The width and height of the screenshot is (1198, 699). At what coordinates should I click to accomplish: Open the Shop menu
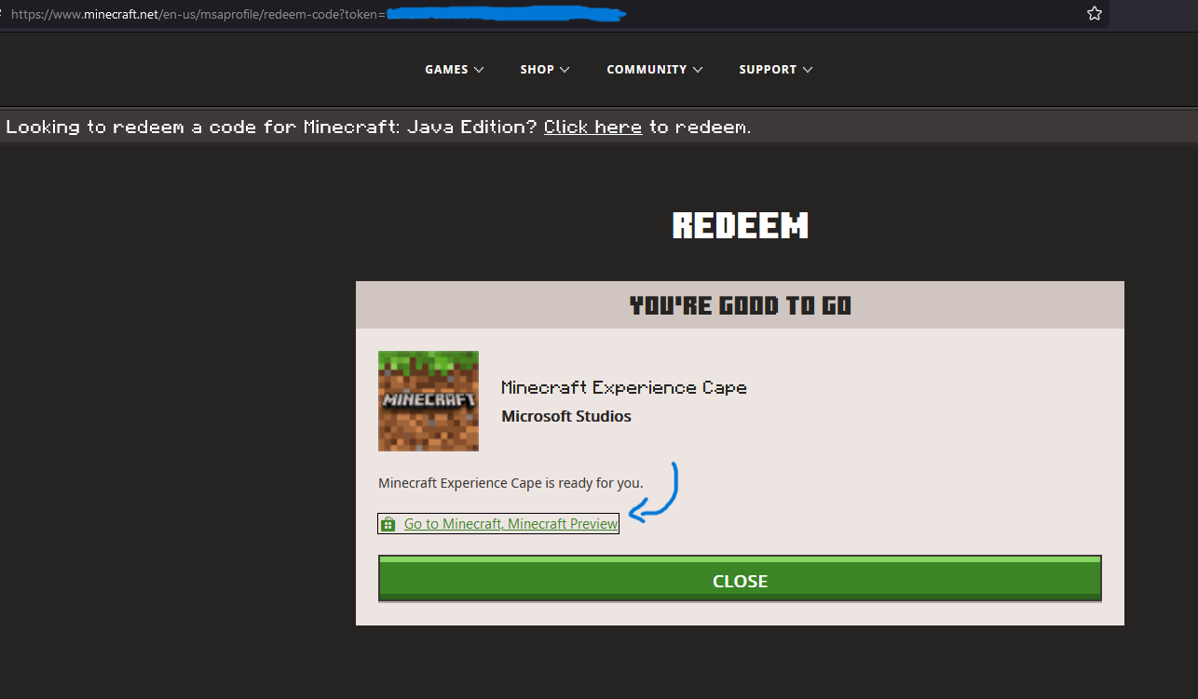[x=545, y=70]
